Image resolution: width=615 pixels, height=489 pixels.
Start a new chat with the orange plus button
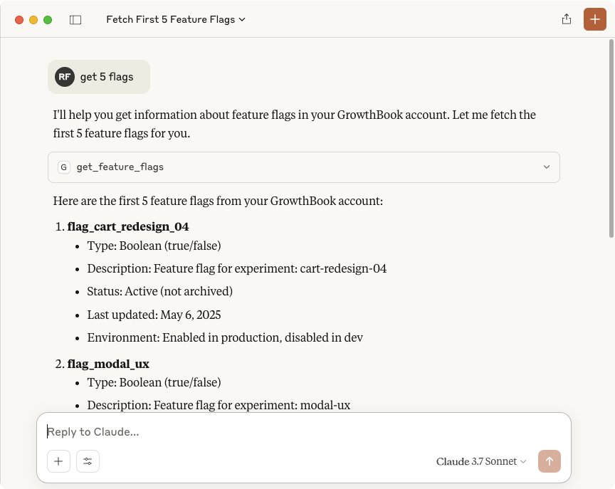[595, 19]
